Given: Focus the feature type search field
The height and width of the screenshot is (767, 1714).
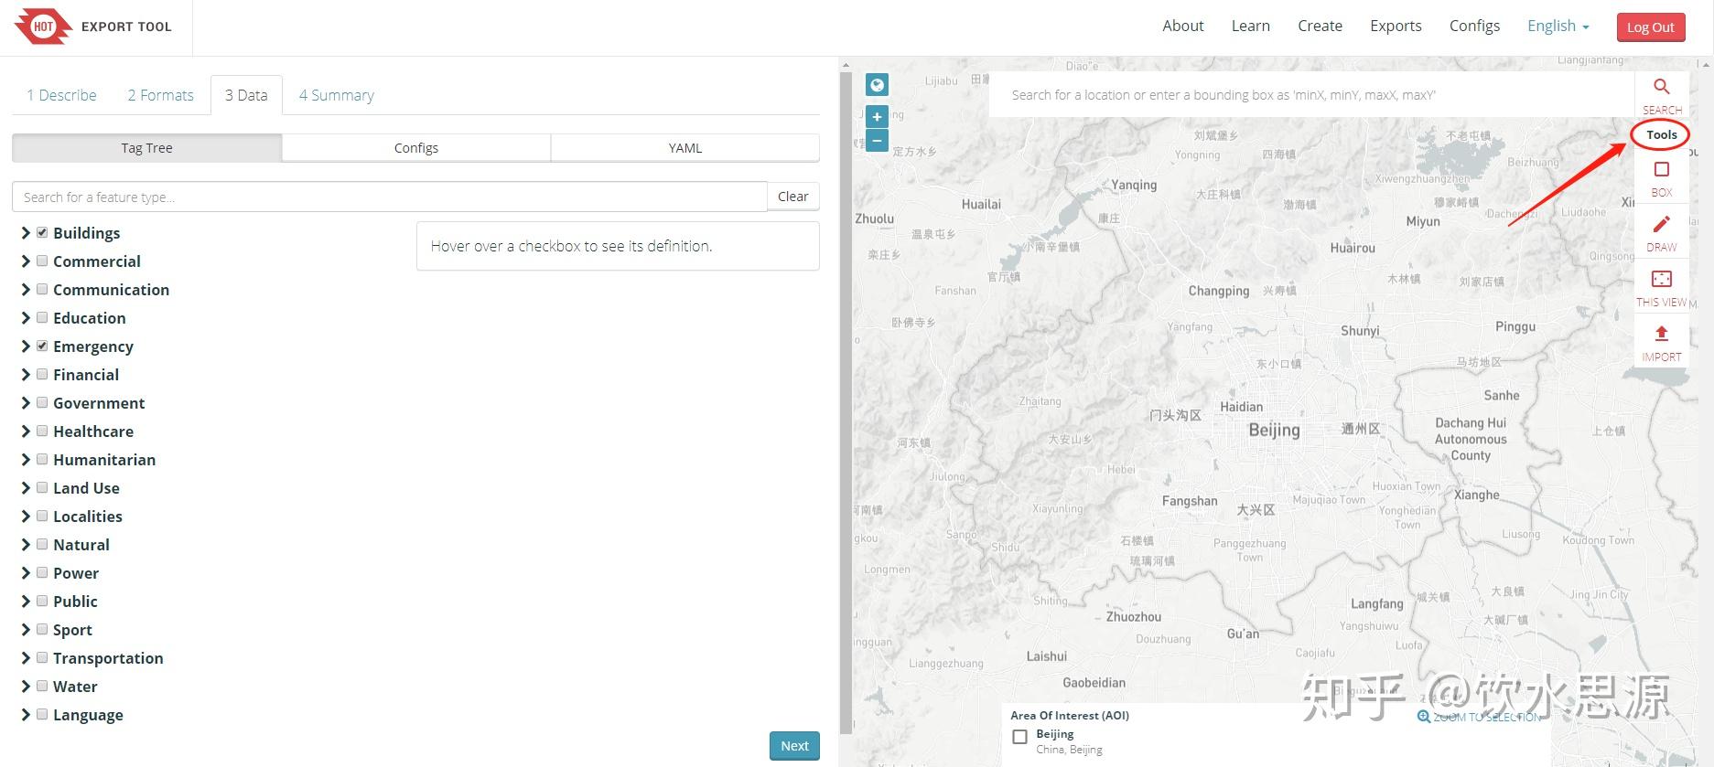Looking at the screenshot, I should [x=389, y=197].
